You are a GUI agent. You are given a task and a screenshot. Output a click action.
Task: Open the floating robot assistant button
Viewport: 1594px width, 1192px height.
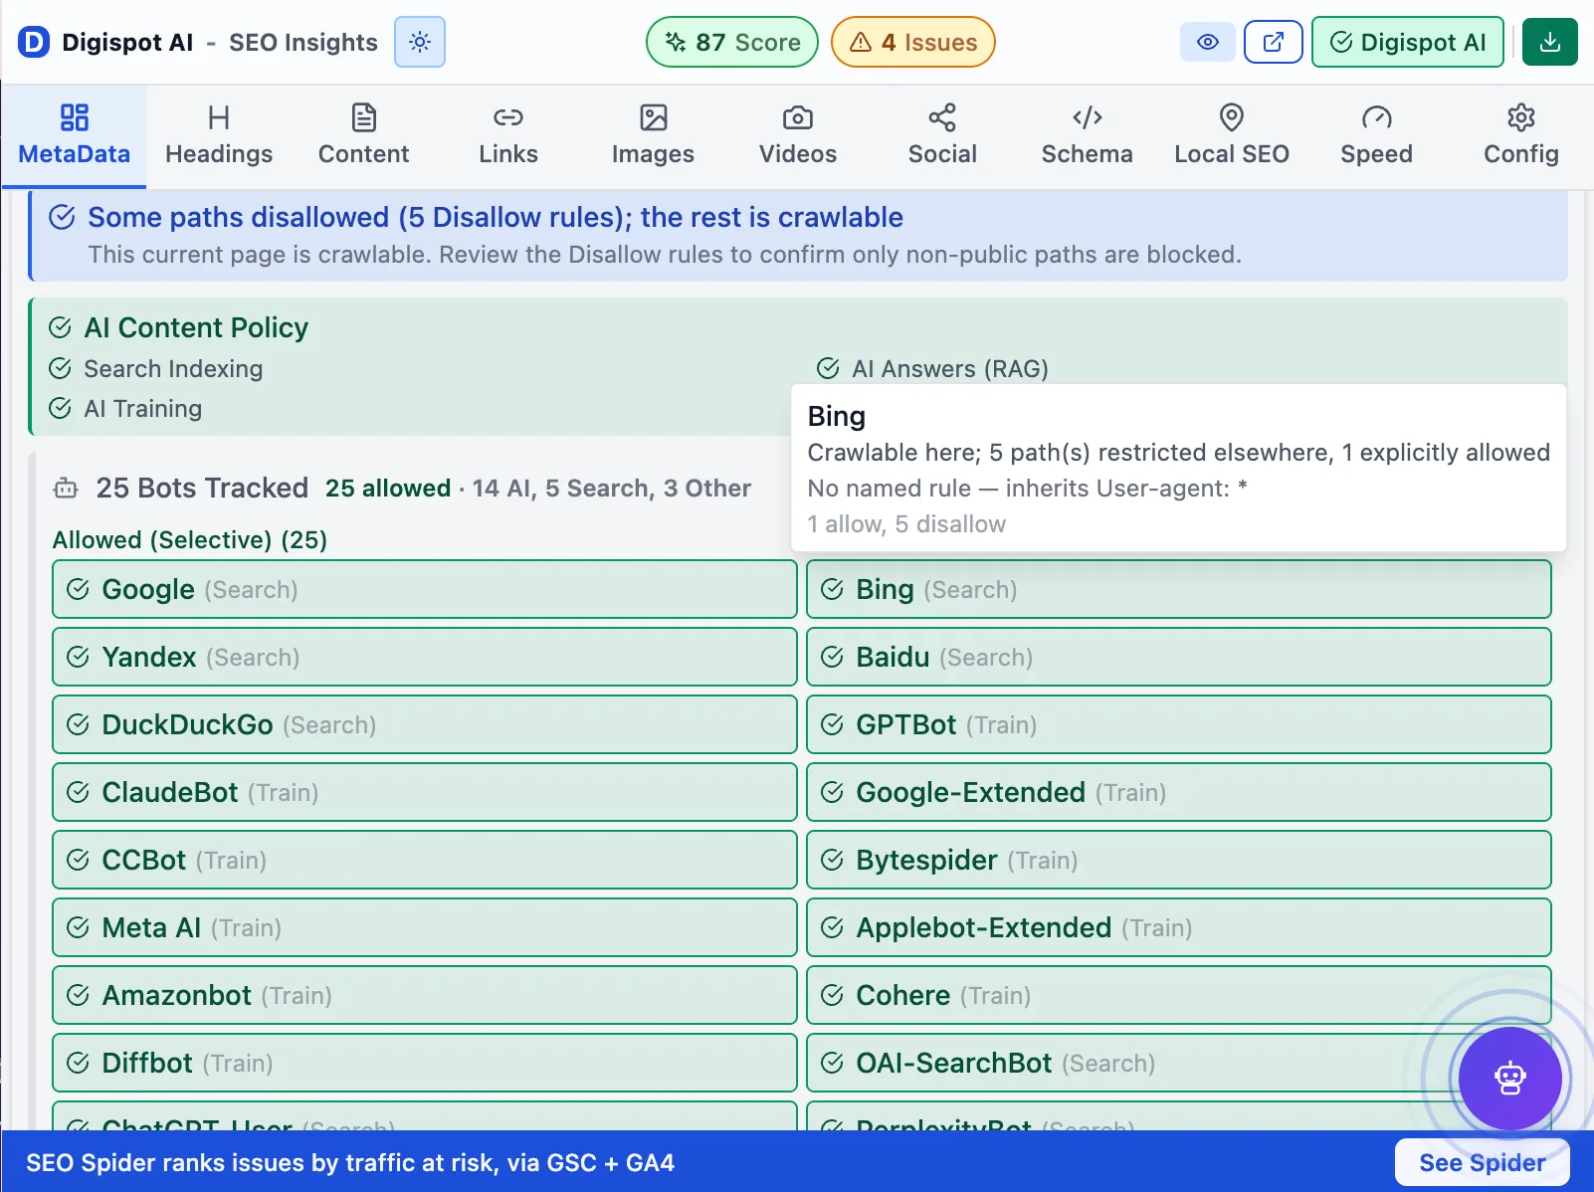(x=1509, y=1079)
